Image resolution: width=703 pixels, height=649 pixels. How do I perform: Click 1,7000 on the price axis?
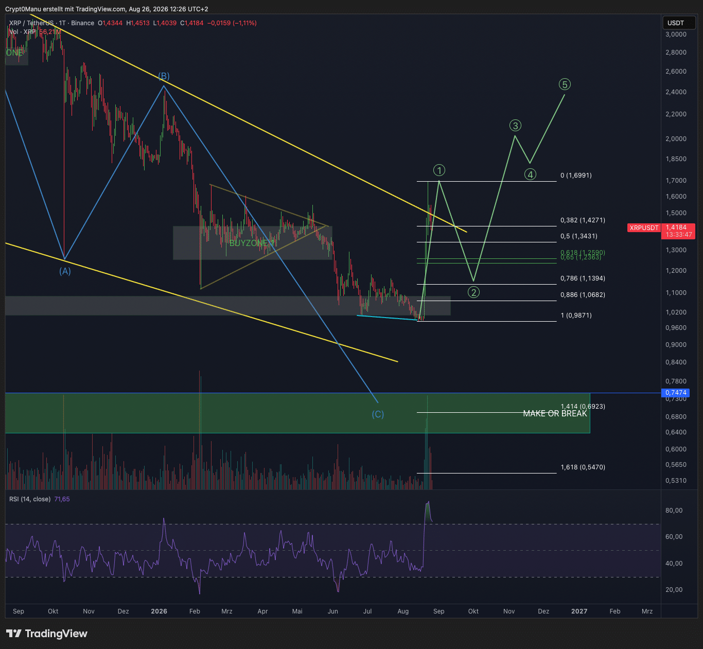[676, 181]
